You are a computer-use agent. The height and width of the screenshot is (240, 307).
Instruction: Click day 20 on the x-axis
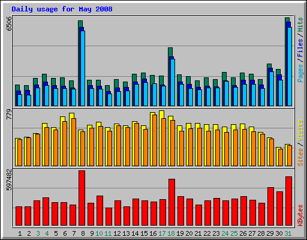coord(189,233)
